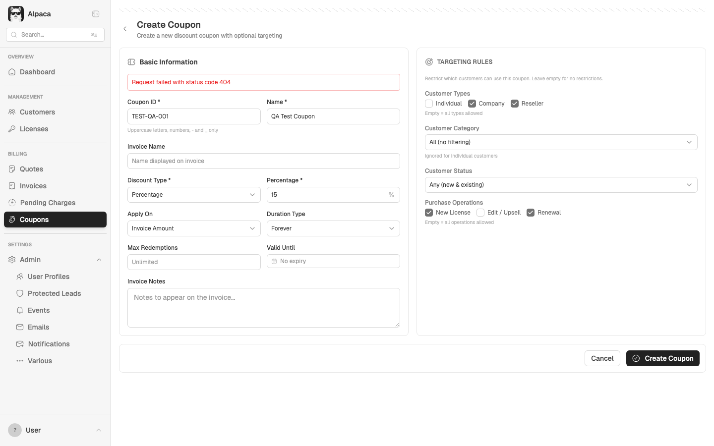
Task: Click the Alpaca logo avatar
Action: tap(16, 14)
